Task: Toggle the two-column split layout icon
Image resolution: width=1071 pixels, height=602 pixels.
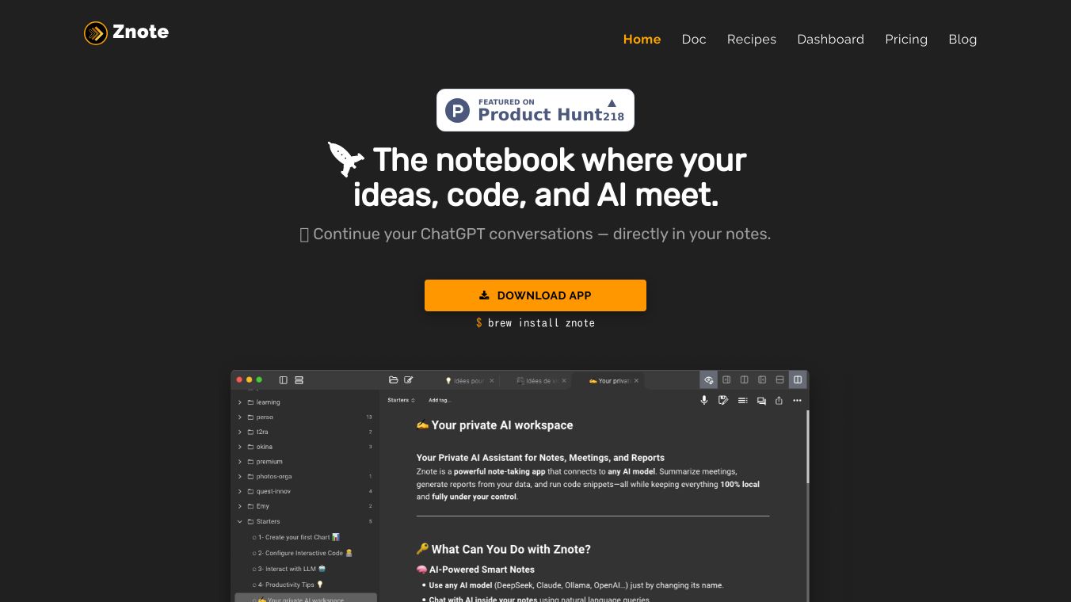Action: 744,380
